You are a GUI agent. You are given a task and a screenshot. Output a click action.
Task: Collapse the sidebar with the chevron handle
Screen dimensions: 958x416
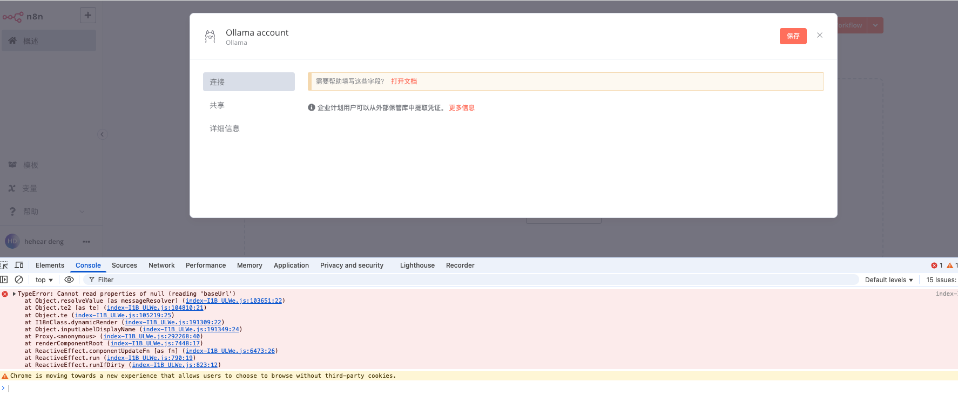[x=102, y=134]
